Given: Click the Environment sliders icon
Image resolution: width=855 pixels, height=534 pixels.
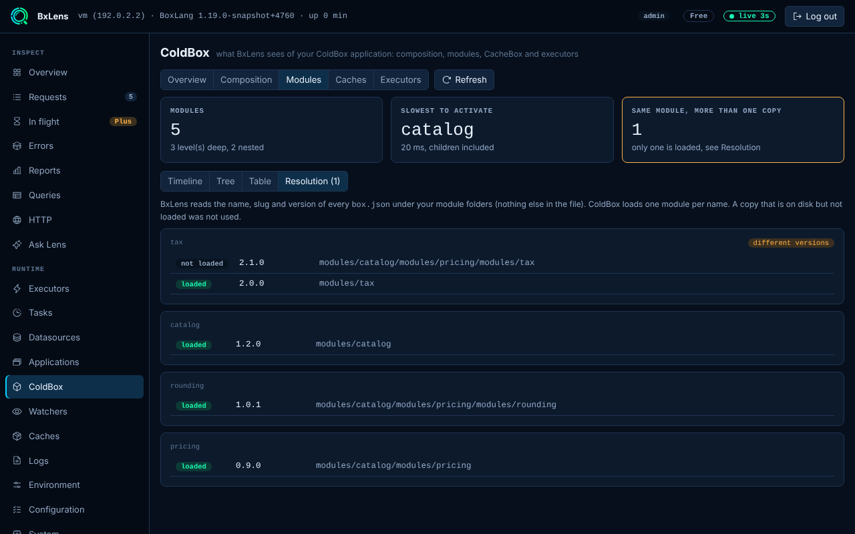Looking at the screenshot, I should coord(17,485).
